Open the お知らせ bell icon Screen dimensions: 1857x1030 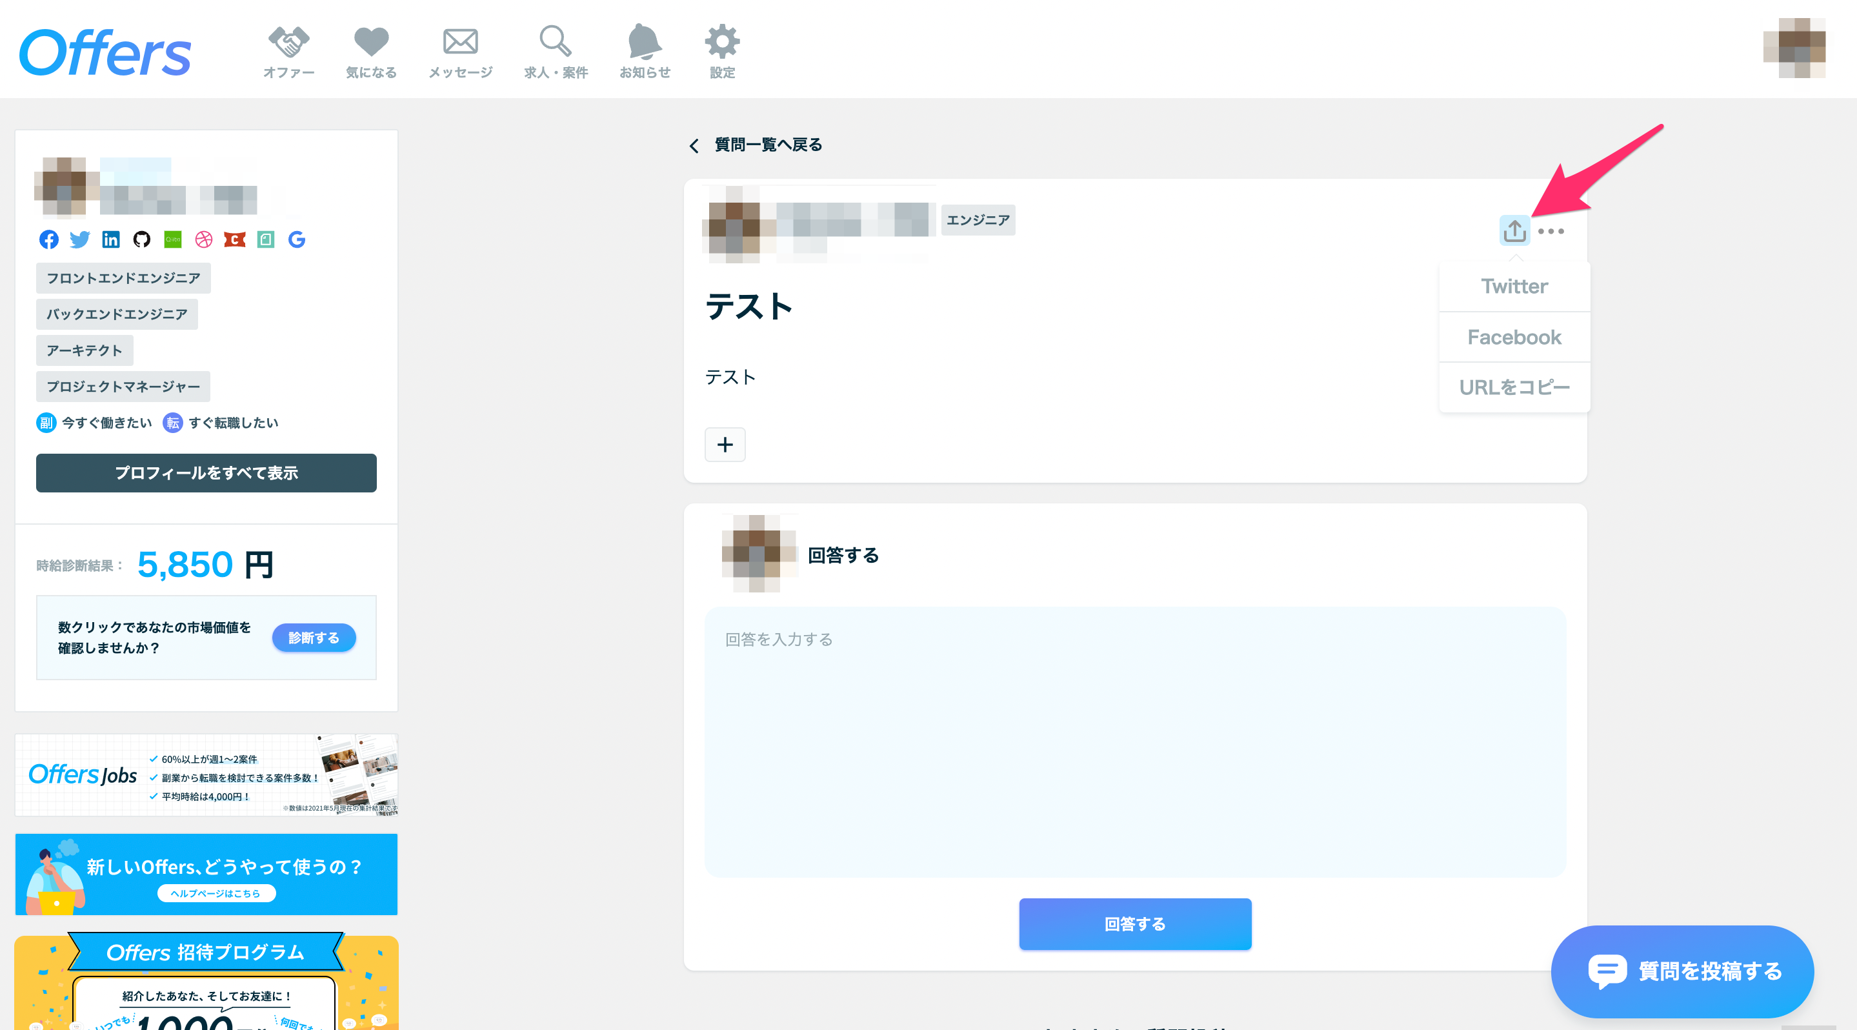tap(645, 51)
